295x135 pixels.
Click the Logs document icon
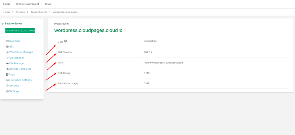pyautogui.click(x=7, y=75)
